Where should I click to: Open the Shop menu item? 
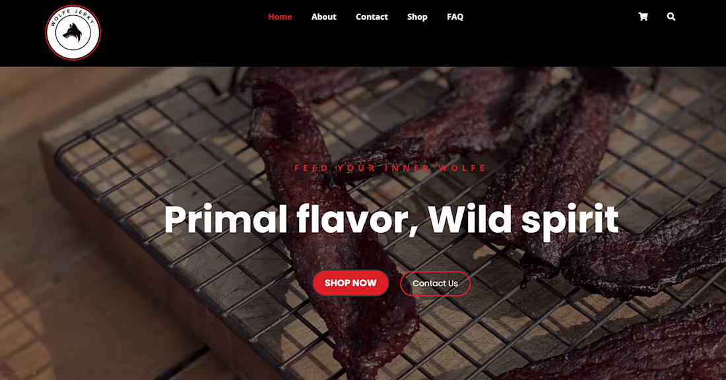coord(417,16)
